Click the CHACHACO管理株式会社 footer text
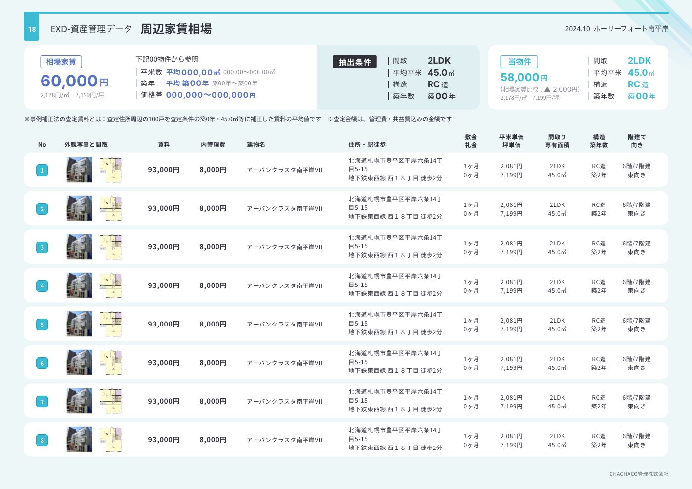 click(639, 474)
